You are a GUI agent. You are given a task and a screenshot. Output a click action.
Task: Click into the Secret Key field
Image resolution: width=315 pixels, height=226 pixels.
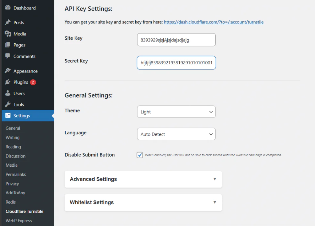point(176,63)
